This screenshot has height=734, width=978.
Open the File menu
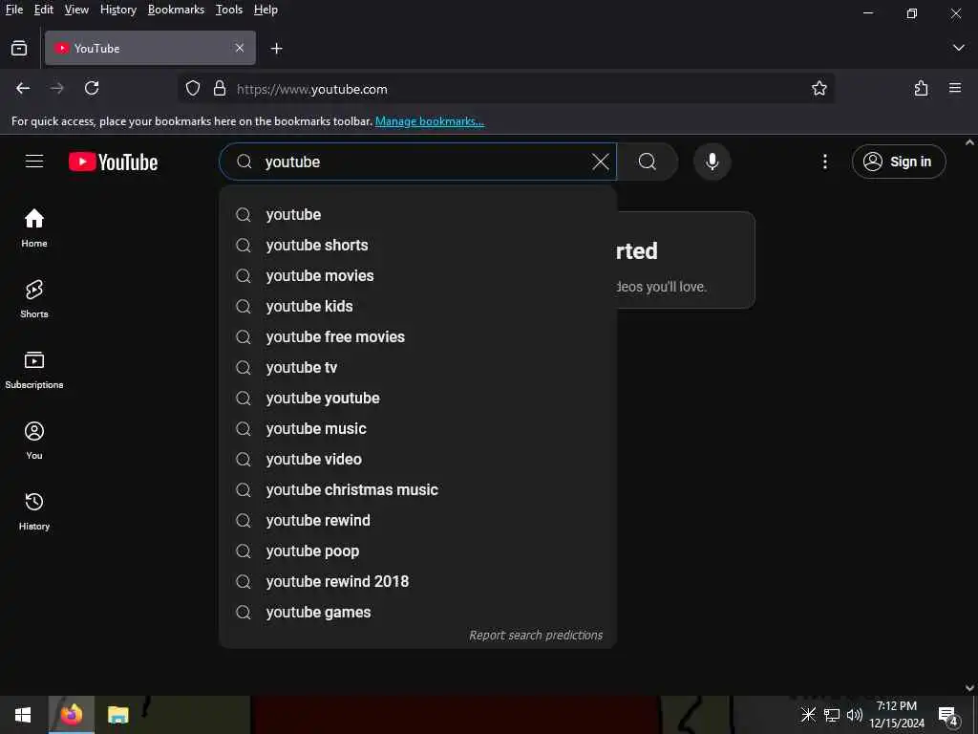(14, 10)
